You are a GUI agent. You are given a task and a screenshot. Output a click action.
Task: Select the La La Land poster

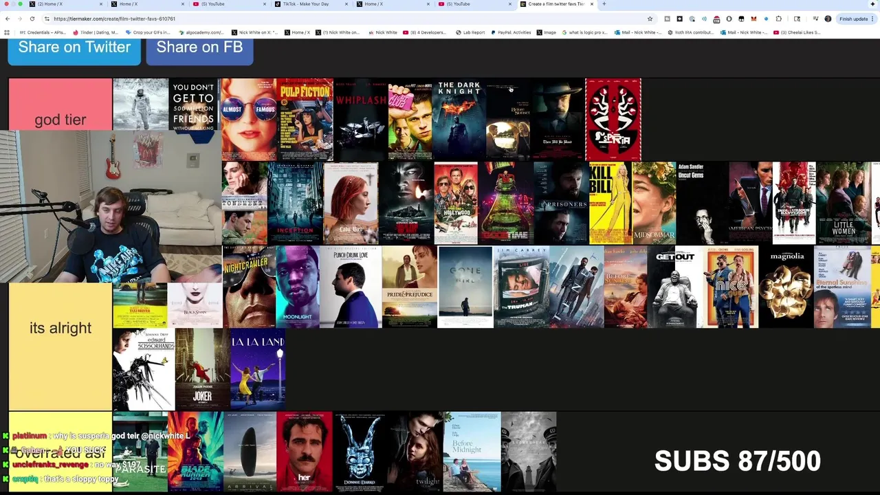pos(258,369)
